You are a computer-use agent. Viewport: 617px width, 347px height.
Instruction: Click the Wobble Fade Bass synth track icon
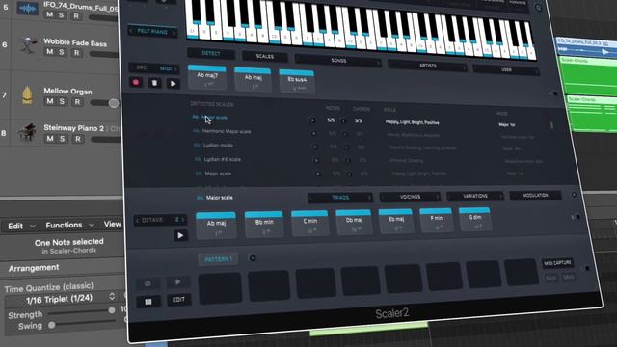click(28, 45)
